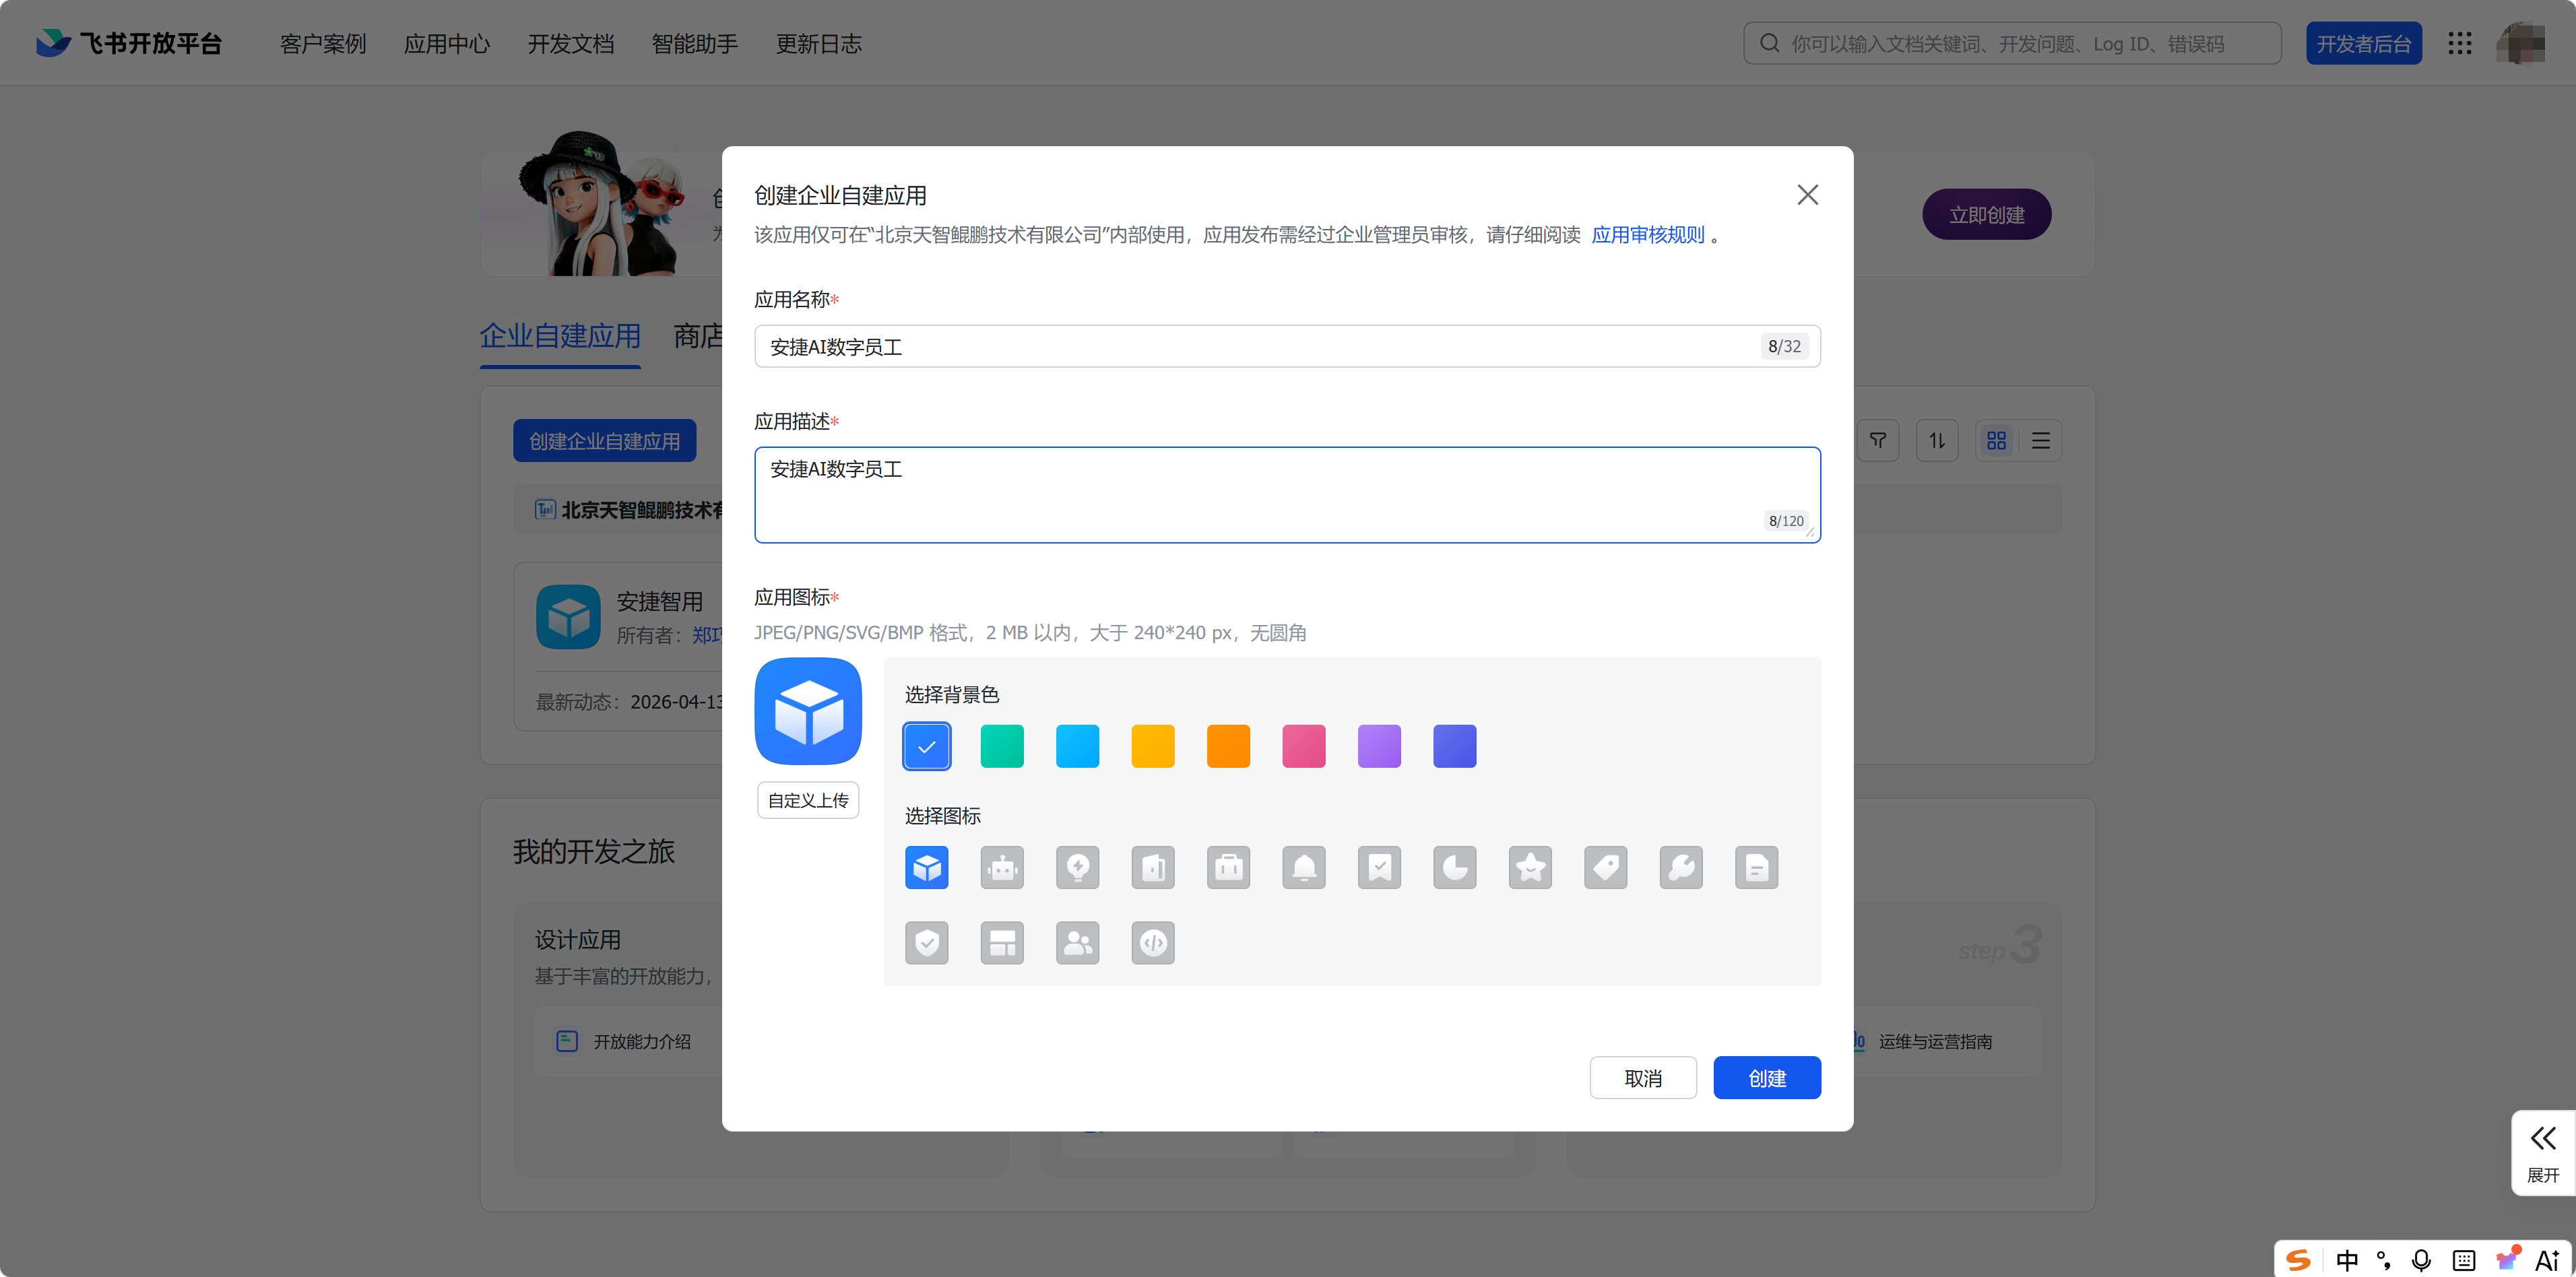
Task: Click the 飞书开放平台 logo
Action: point(128,43)
